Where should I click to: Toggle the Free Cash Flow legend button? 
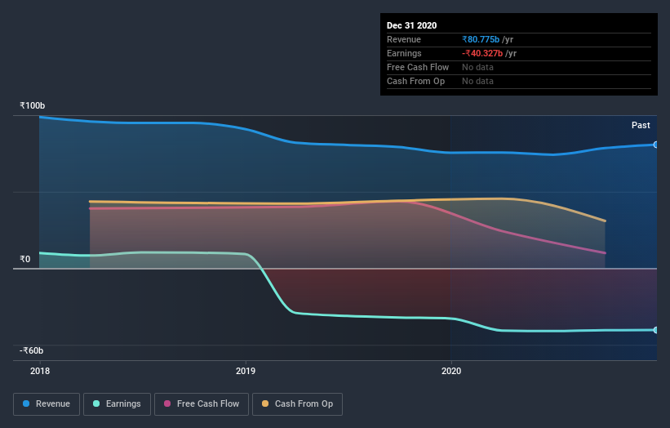pos(202,404)
